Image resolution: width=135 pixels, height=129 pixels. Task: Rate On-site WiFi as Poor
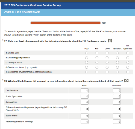(87, 53)
